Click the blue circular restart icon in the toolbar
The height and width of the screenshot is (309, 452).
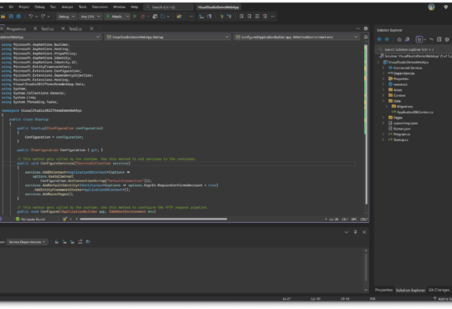coord(162,17)
